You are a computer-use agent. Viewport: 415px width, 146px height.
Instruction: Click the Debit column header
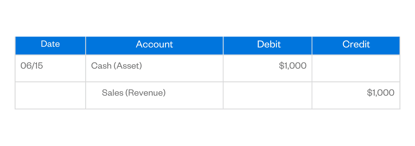coord(268,45)
